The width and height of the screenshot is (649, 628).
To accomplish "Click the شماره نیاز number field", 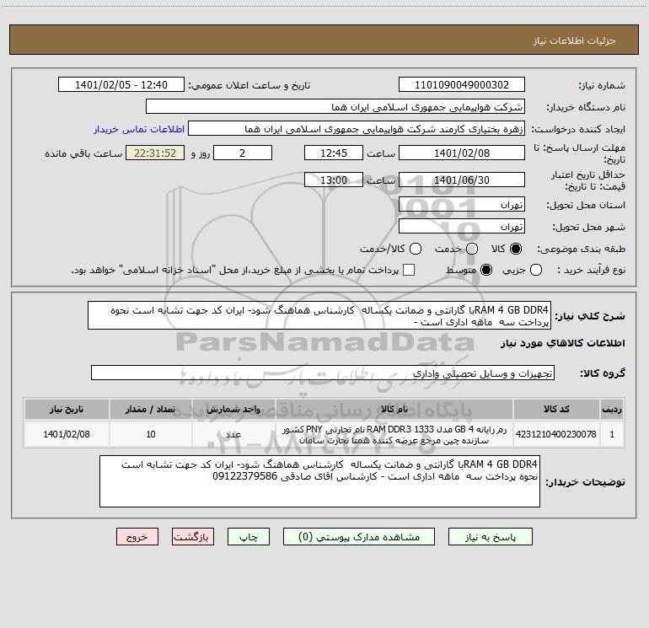I will [x=462, y=85].
